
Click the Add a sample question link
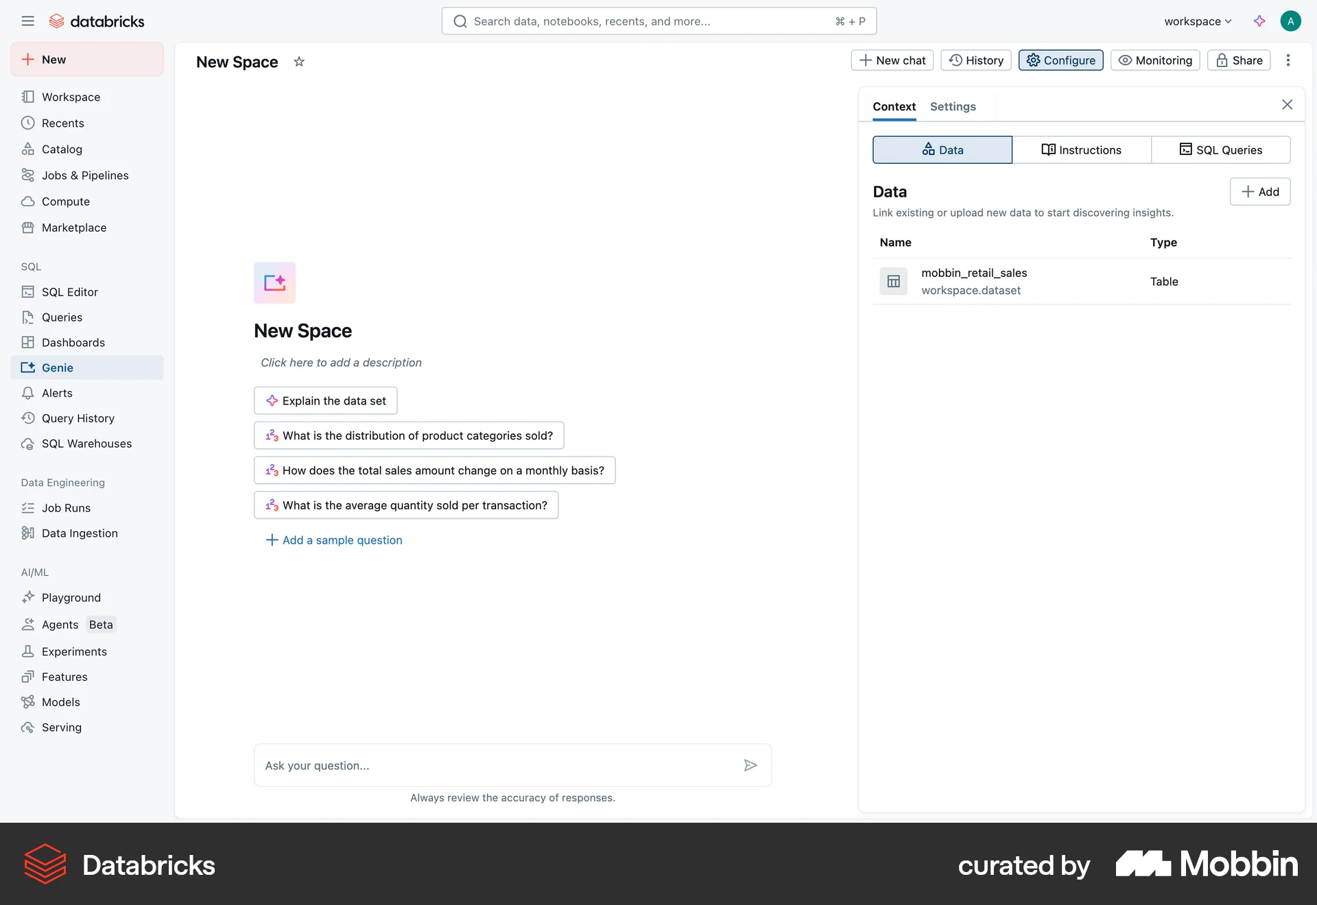[x=334, y=540]
